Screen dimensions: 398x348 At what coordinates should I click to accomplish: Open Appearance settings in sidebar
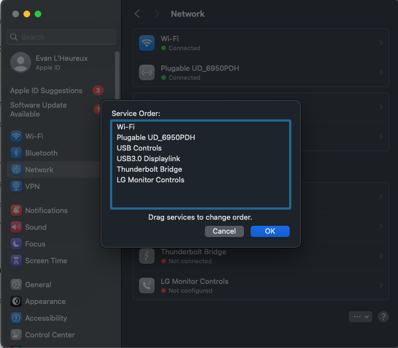[45, 301]
